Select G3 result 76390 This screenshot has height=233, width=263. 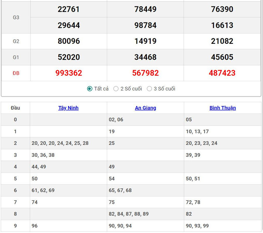point(222,9)
